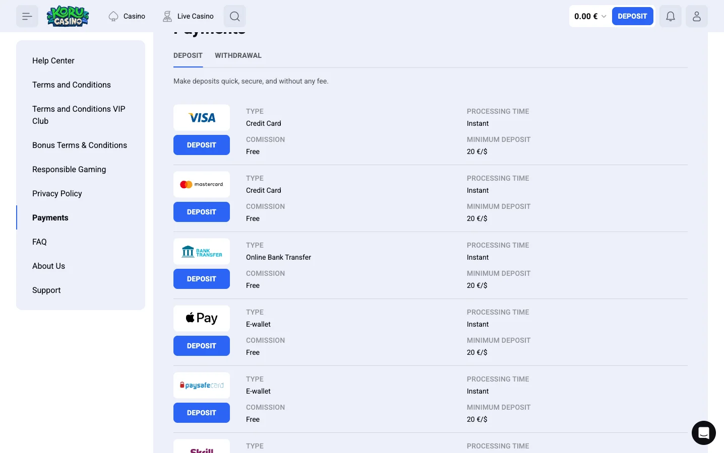724x453 pixels.
Task: Switch to the Withdrawal tab
Action: tap(238, 55)
